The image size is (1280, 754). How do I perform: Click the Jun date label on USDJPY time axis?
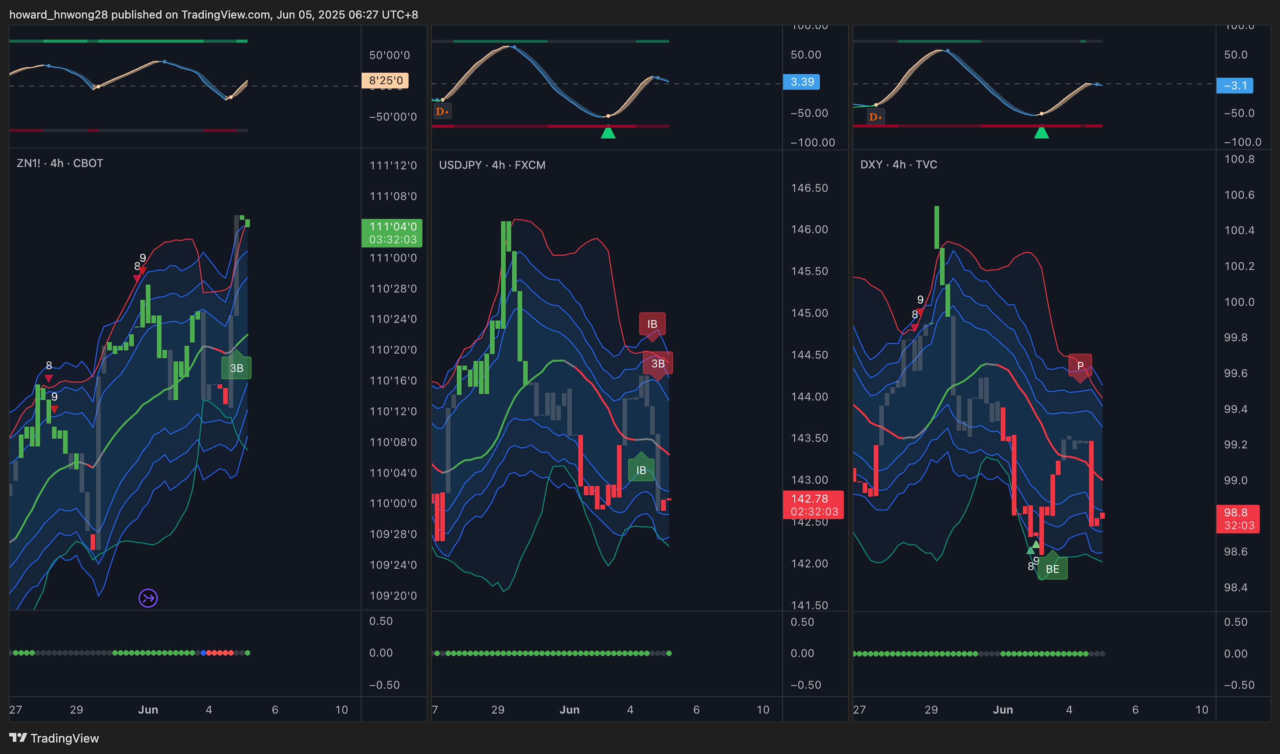(x=570, y=710)
